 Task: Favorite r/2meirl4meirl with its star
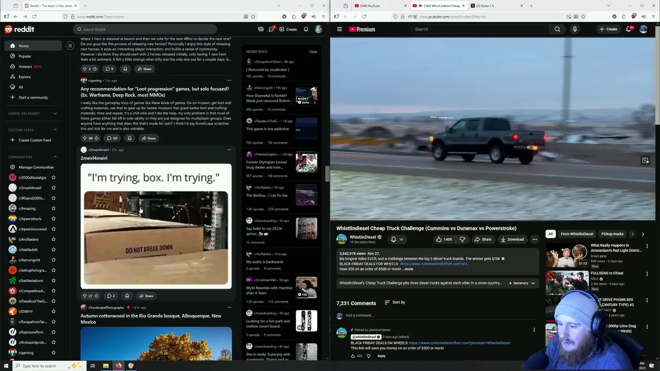click(x=53, y=188)
